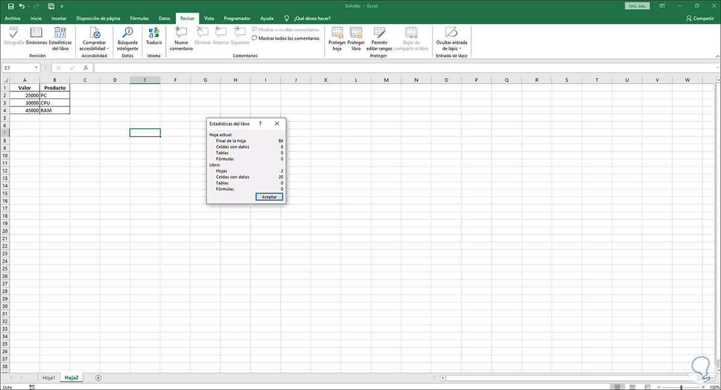Switch to the Fórmulas ribbon tab

[139, 19]
